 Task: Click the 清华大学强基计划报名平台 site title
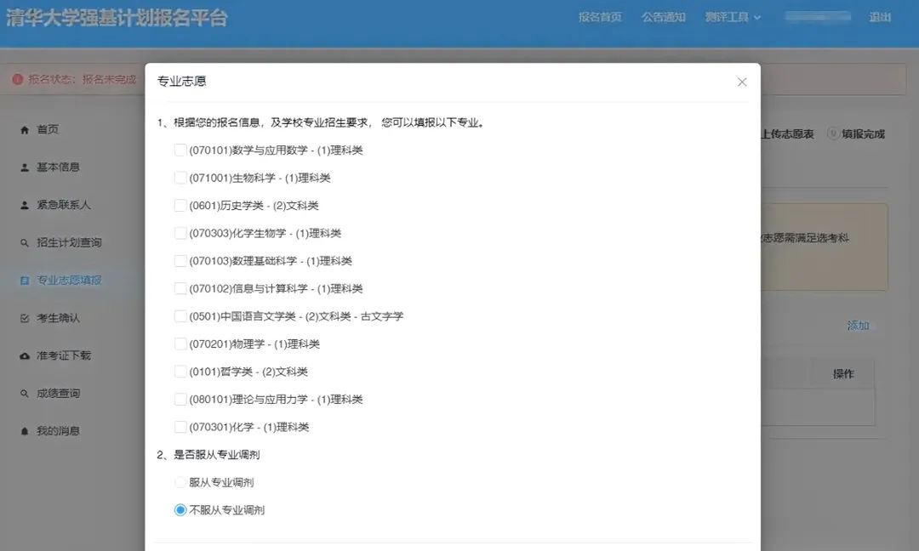click(x=117, y=18)
